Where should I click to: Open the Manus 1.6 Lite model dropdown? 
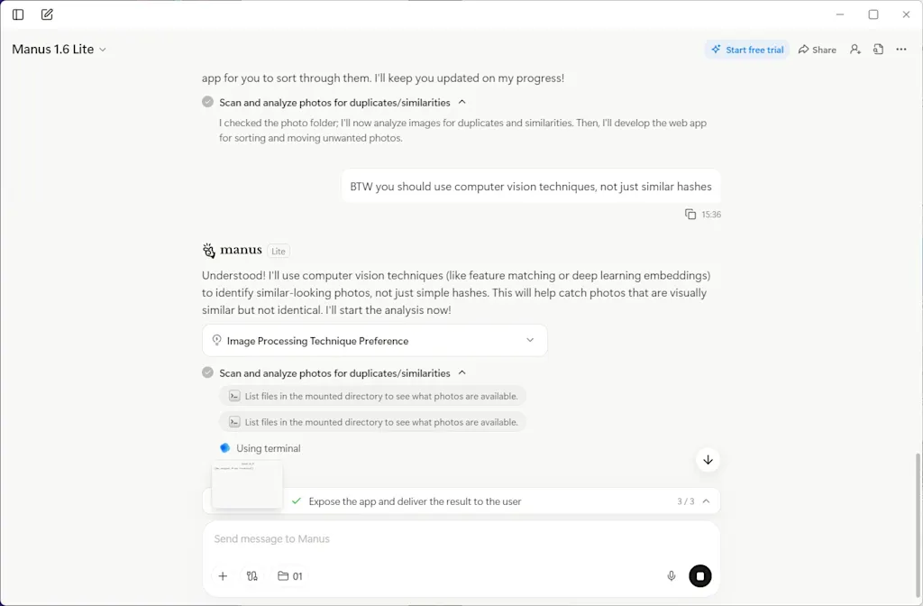tap(59, 50)
